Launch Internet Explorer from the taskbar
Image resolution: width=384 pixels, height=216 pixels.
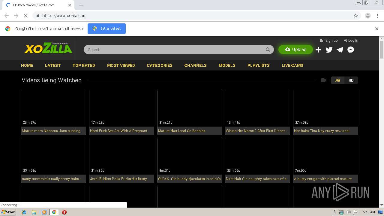(x=24, y=212)
